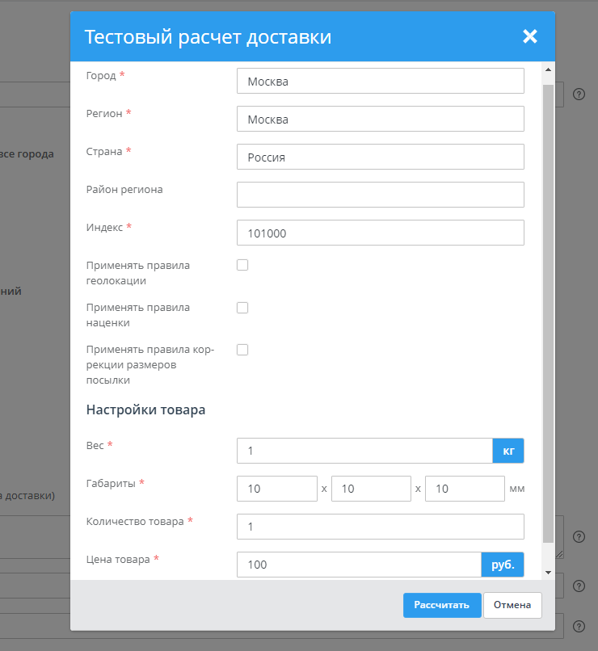Close the Тестовый расчет доставки dialog
The height and width of the screenshot is (651, 598).
pos(529,36)
